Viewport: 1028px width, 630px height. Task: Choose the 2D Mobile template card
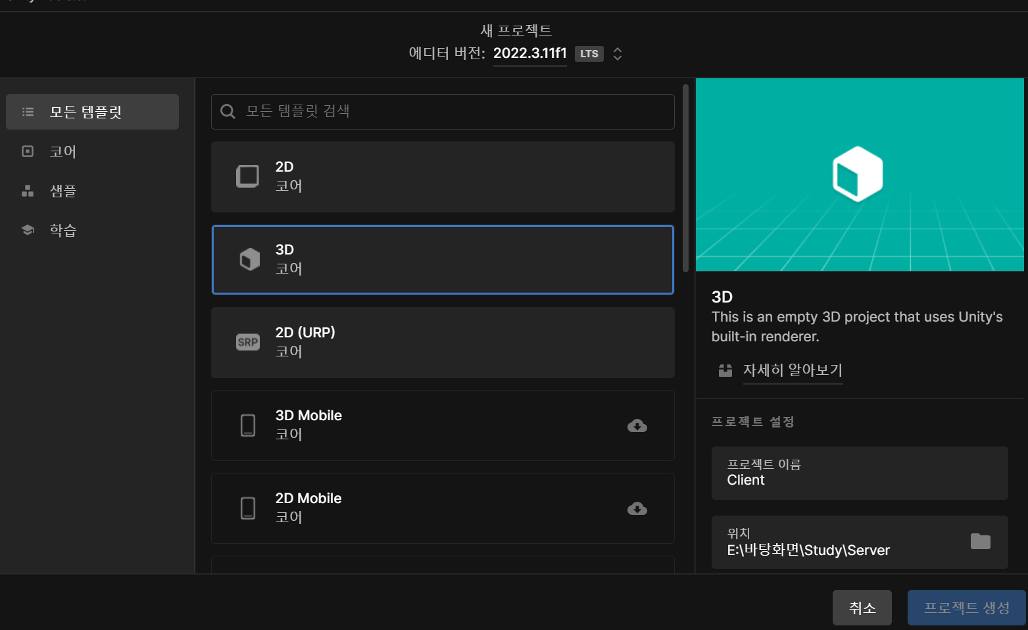pyautogui.click(x=443, y=508)
